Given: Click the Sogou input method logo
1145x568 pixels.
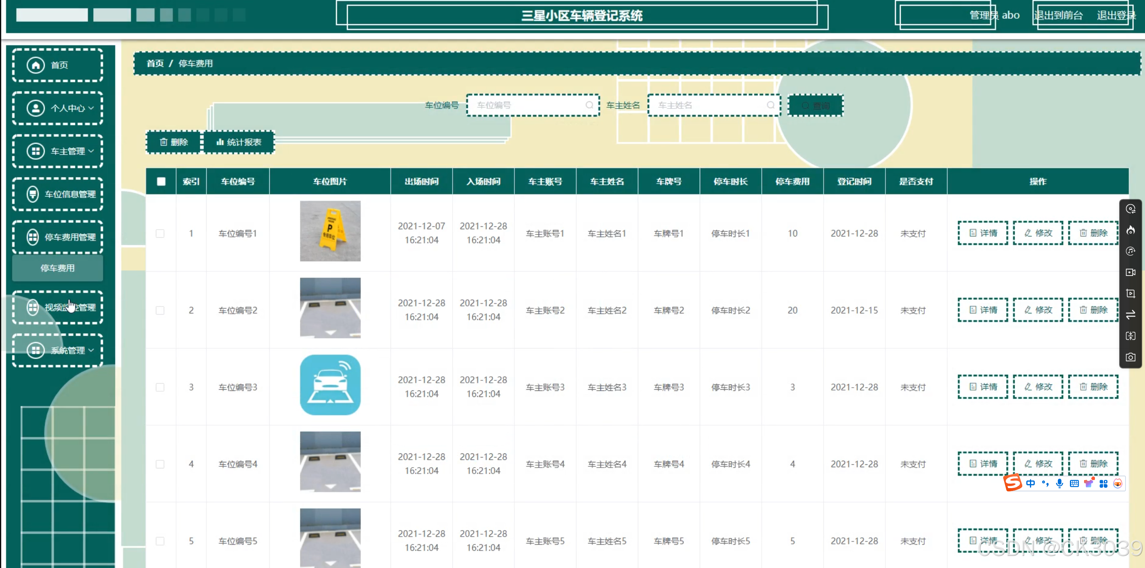Looking at the screenshot, I should (x=1013, y=483).
